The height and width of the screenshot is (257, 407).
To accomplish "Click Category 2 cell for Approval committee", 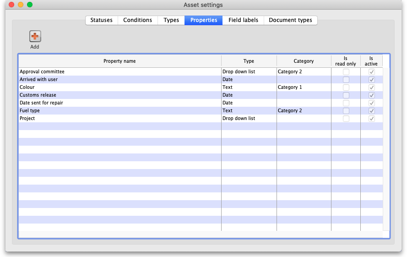I will pyautogui.click(x=290, y=72).
